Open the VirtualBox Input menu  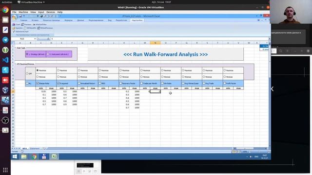41,12
